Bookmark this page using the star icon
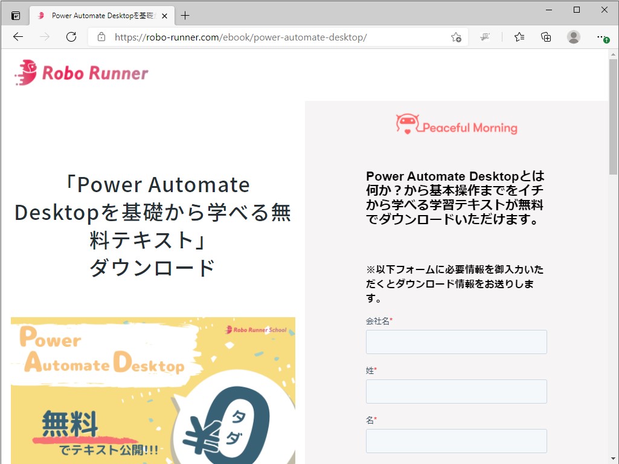This screenshot has height=464, width=619. [457, 37]
